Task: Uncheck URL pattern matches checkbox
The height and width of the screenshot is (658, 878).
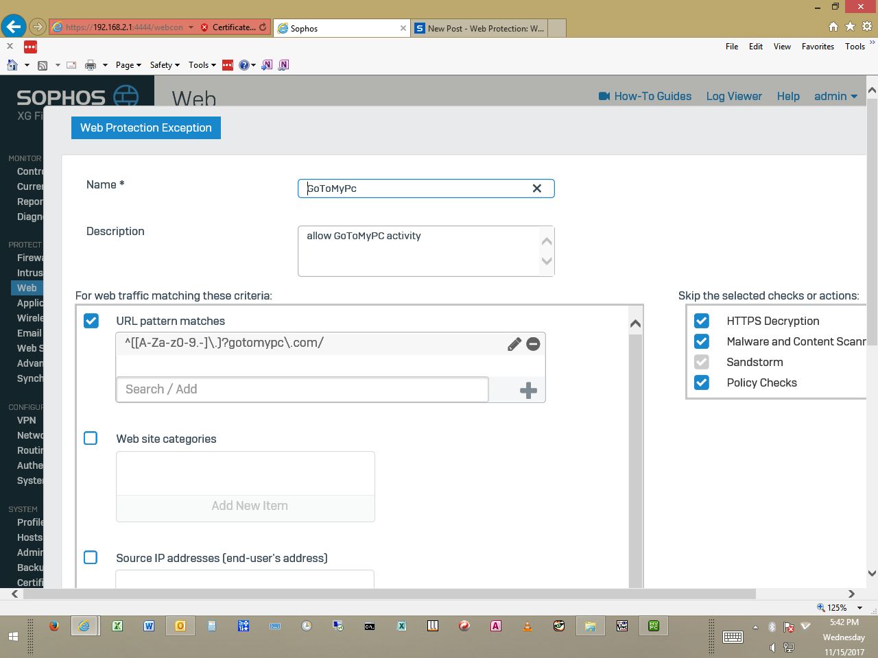Action: pyautogui.click(x=91, y=321)
